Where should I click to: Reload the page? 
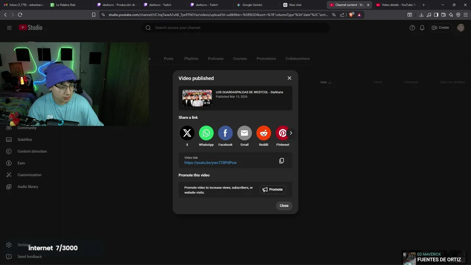[20, 15]
